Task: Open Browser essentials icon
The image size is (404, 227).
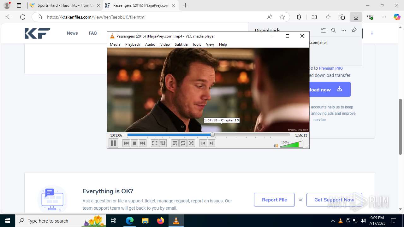Action: (370, 17)
